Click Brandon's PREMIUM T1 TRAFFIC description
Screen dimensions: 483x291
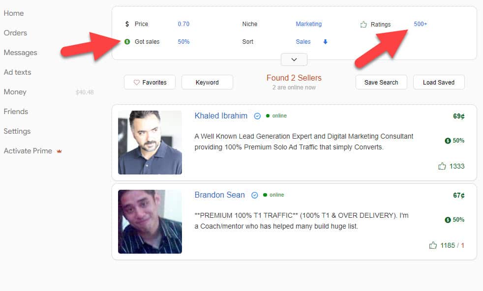(x=301, y=221)
